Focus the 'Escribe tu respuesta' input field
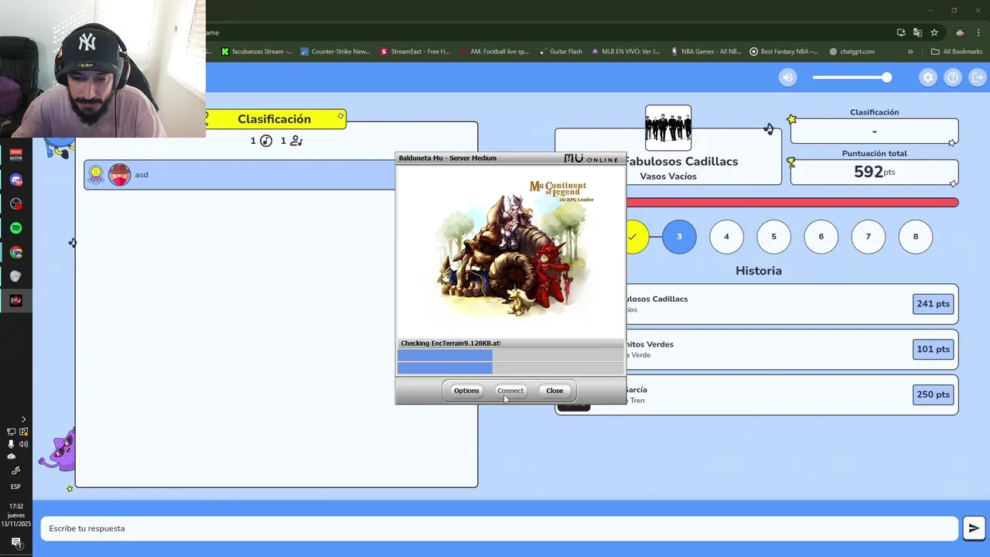Screen dimensions: 990x557 (x=500, y=528)
